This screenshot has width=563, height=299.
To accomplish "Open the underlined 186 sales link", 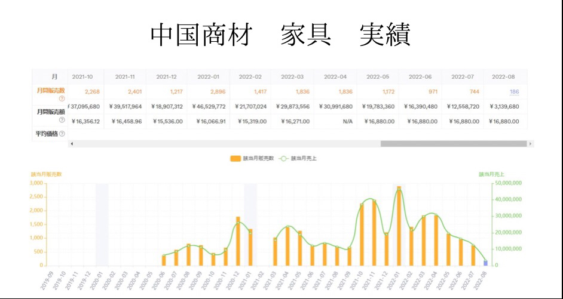I will (x=515, y=92).
